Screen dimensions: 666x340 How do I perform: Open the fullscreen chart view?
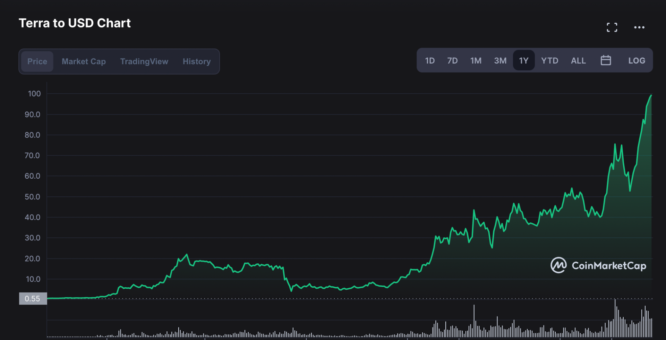pos(612,27)
